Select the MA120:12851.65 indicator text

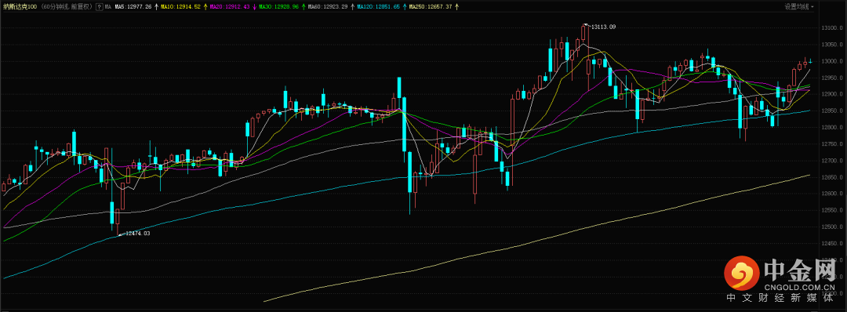tap(377, 7)
